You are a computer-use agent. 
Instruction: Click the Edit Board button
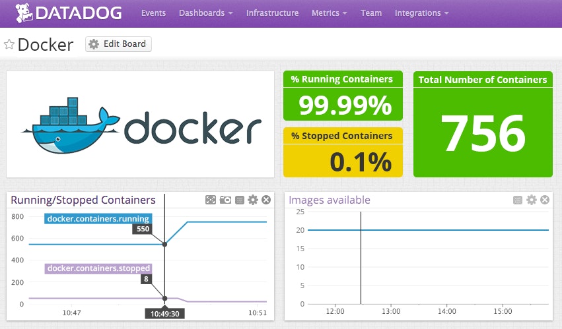[119, 44]
